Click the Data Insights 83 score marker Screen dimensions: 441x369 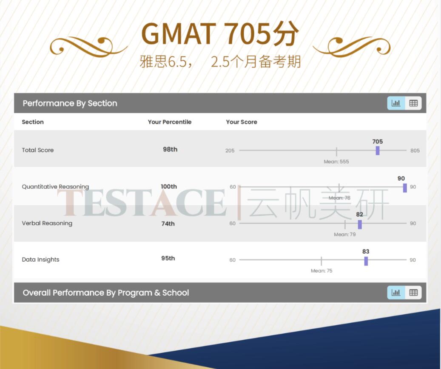click(x=366, y=261)
